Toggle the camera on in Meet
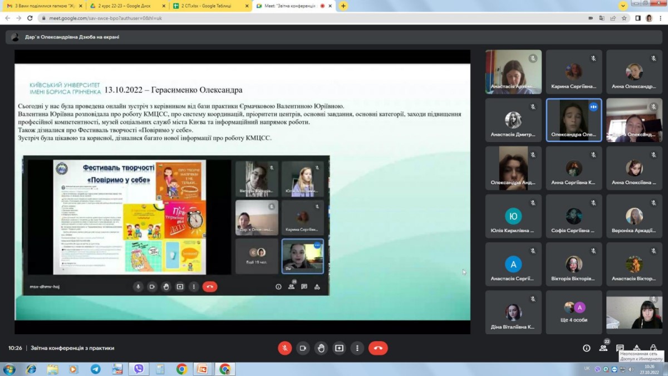The image size is (668, 376). pyautogui.click(x=303, y=348)
